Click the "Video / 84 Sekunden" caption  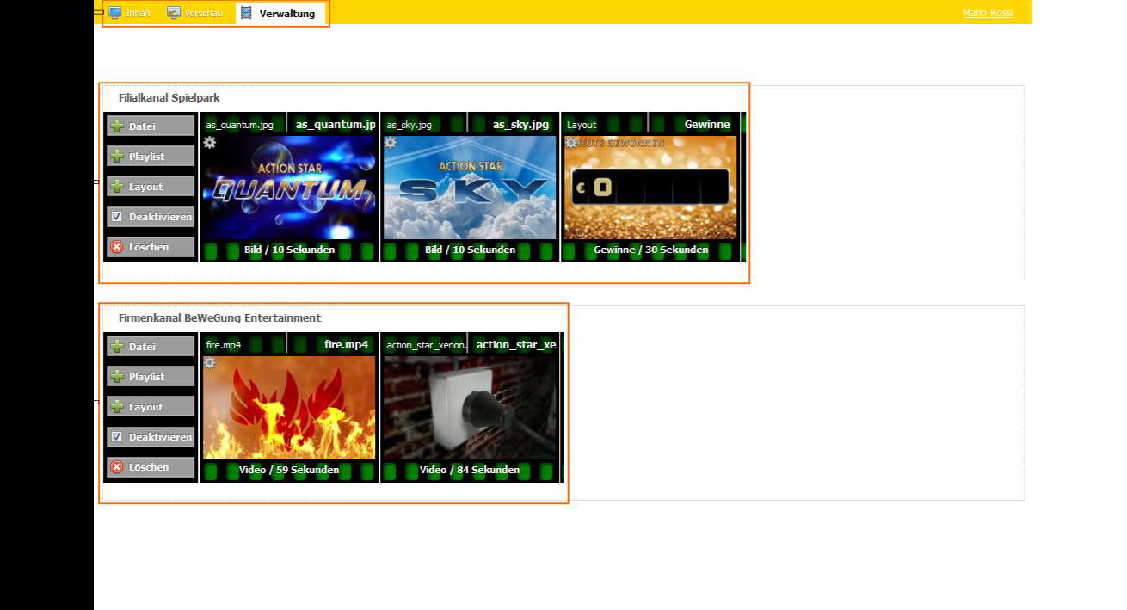pos(470,471)
